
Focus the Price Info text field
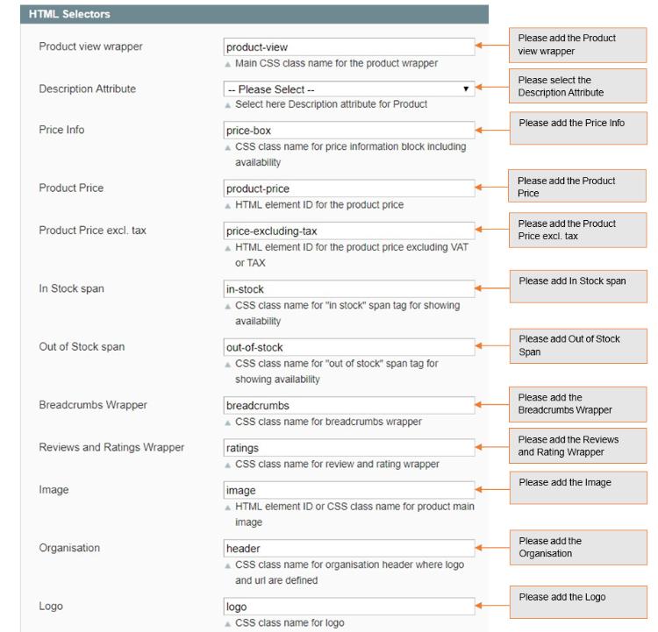(x=348, y=131)
